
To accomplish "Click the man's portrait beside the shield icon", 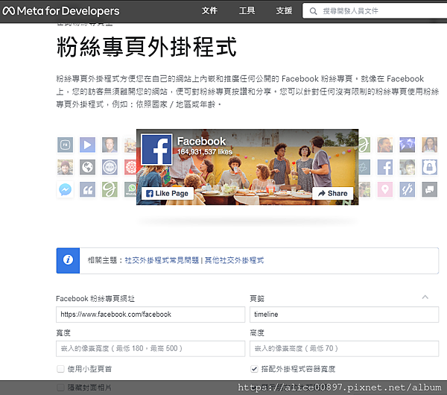I will tap(408, 167).
